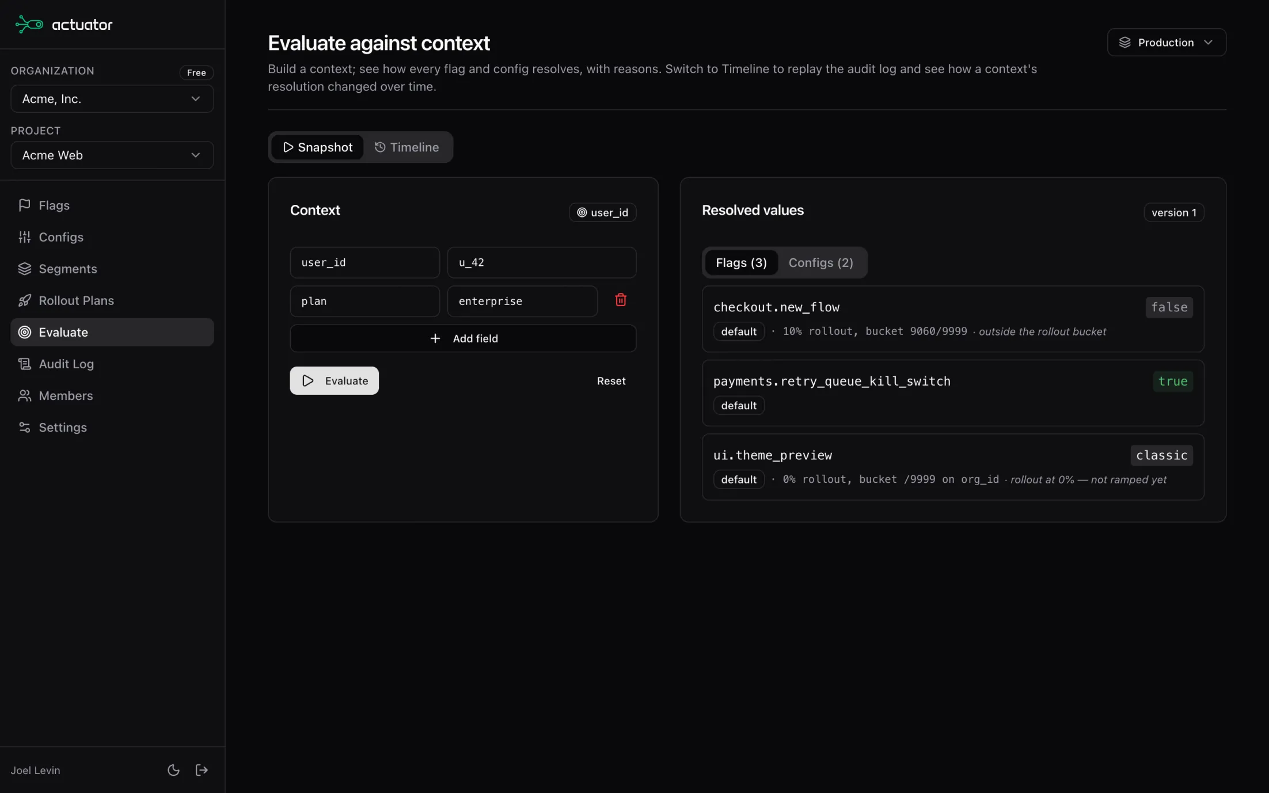Click Add field button
Screen dimensions: 1269x793
click(x=463, y=338)
